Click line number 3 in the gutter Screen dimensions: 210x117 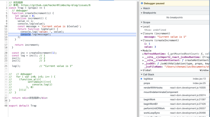(x=6, y=8)
